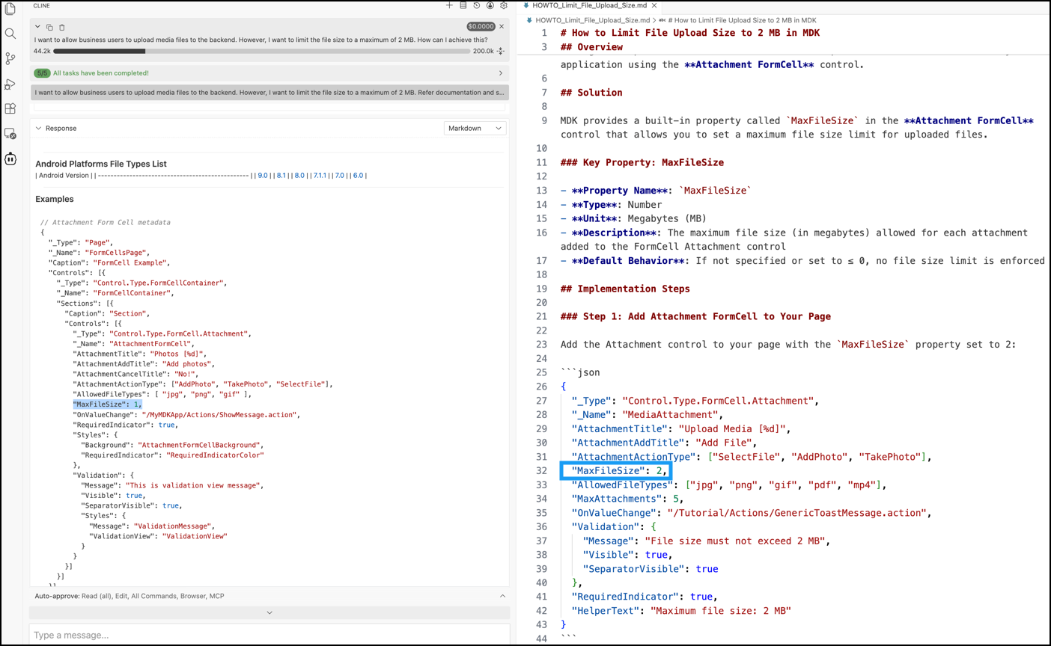Collapse the task header chevron

37,27
